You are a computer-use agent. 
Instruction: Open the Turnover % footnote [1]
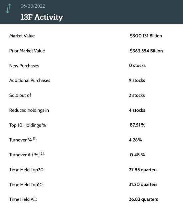tap(35, 139)
